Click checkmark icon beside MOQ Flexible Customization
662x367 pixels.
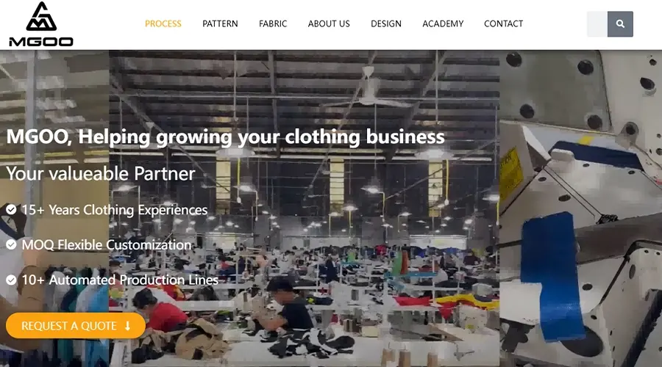click(11, 244)
